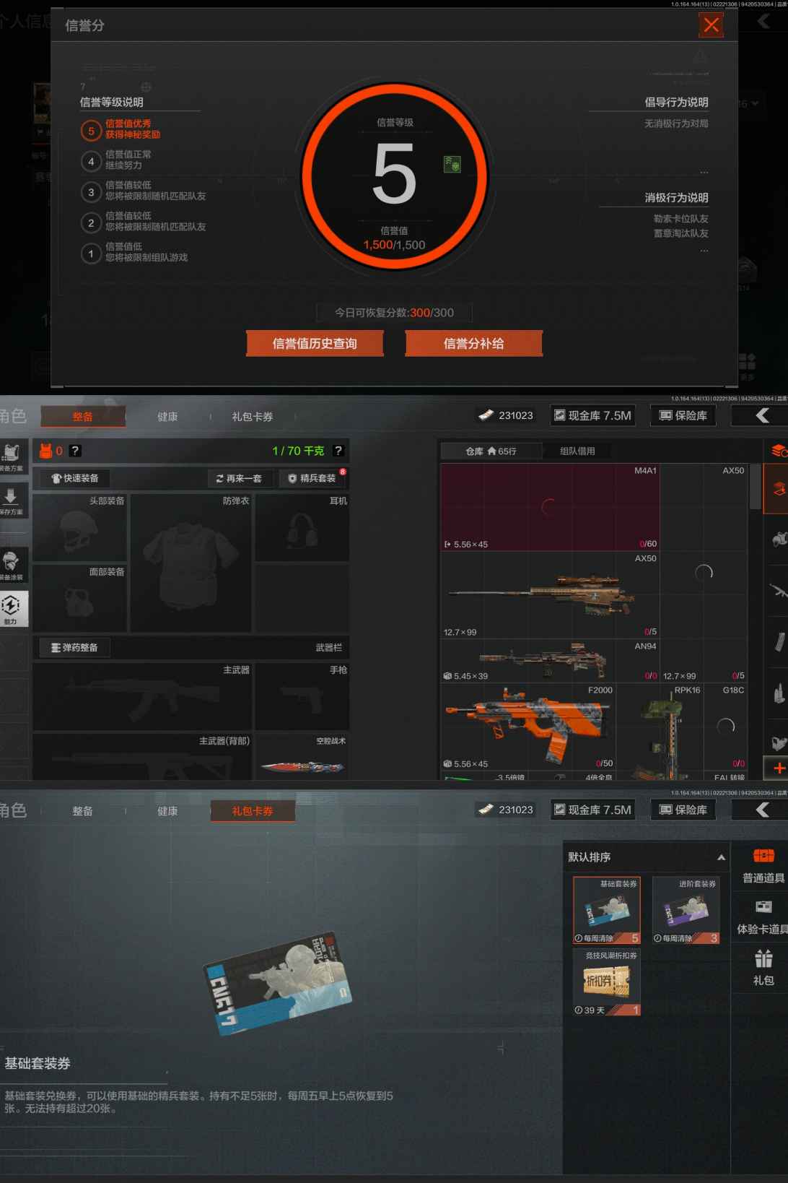Click the warehouse vertical scrollbar handle
788x1183 pixels.
[x=755, y=487]
